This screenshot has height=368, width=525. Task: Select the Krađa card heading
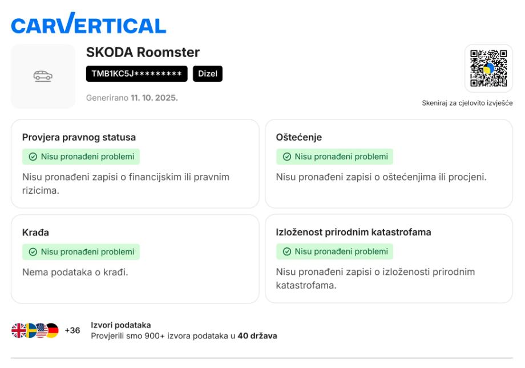coord(35,233)
